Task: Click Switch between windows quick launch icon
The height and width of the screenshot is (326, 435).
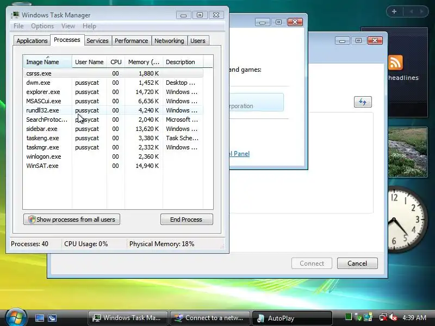Action: tap(52, 318)
